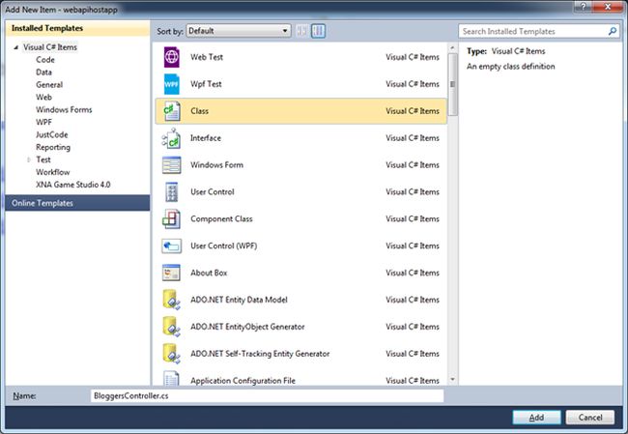Viewport: 628px width, 434px height.
Task: Click the Add button
Action: point(536,418)
